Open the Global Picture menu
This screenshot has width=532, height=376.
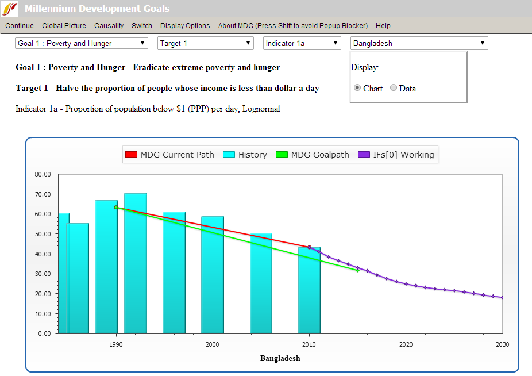click(x=64, y=26)
